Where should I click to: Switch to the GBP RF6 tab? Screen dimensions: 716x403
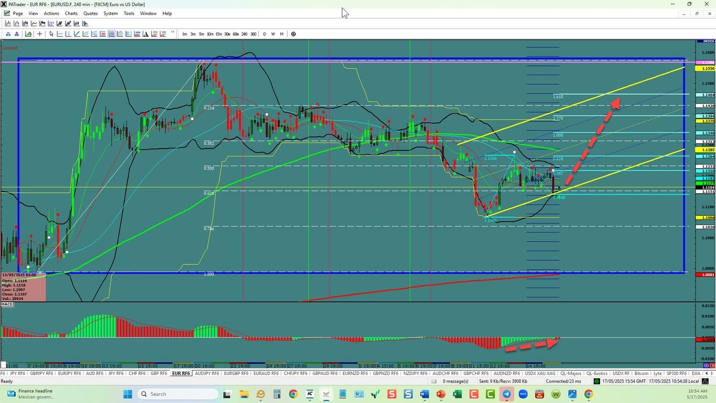(x=158, y=373)
